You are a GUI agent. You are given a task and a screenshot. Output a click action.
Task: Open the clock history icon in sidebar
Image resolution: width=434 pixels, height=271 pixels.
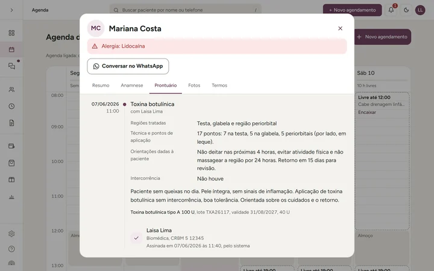point(11,106)
